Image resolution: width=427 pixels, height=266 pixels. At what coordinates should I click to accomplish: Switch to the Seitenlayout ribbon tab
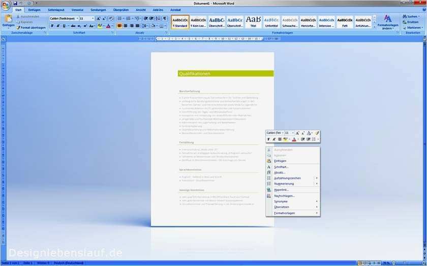coord(56,10)
